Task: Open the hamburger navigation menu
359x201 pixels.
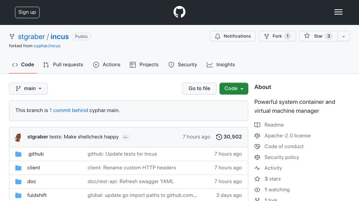Action: pos(338,12)
